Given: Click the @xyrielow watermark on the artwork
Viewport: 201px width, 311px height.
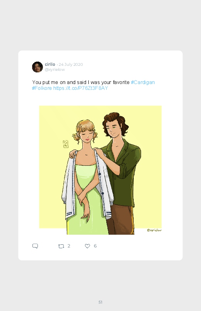Looking at the screenshot, I should pyautogui.click(x=154, y=230).
